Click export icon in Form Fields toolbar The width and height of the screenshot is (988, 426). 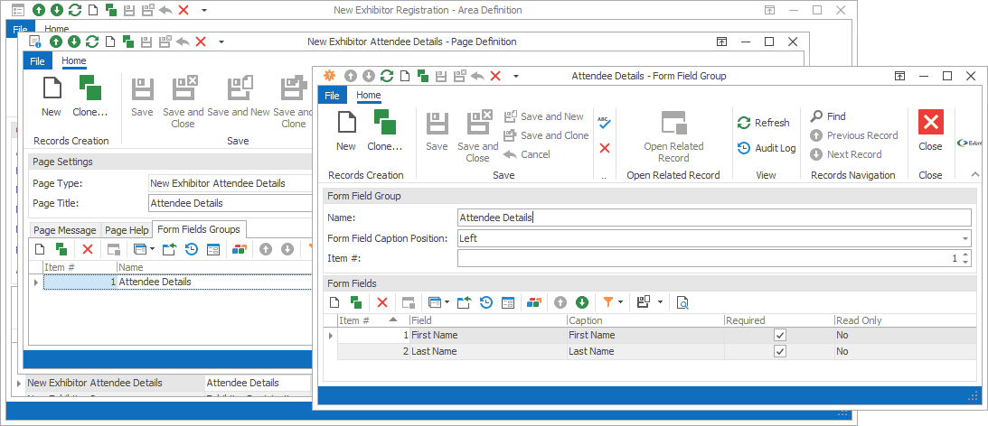(x=464, y=302)
